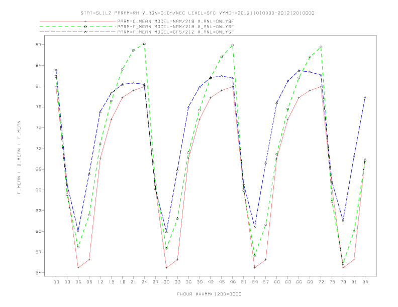Click forecast hour 81 on the horizontal axis
The image size is (398, 307).
click(x=354, y=282)
